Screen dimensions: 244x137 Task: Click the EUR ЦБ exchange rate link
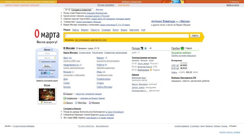[175, 68]
